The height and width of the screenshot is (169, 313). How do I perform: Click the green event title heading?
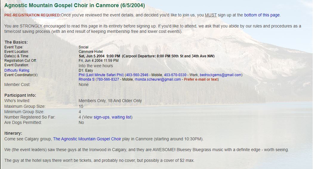click(75, 6)
